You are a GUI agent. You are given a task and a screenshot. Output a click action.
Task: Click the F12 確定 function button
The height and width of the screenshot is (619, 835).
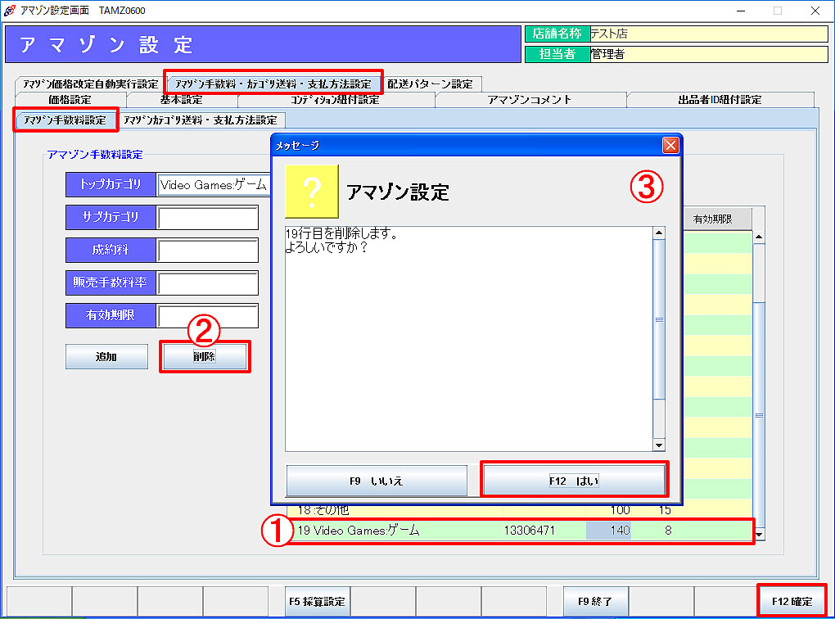pyautogui.click(x=792, y=602)
